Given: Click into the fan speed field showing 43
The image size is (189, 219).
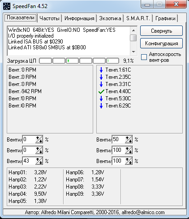Looking at the screenshot, I should click(29, 161).
